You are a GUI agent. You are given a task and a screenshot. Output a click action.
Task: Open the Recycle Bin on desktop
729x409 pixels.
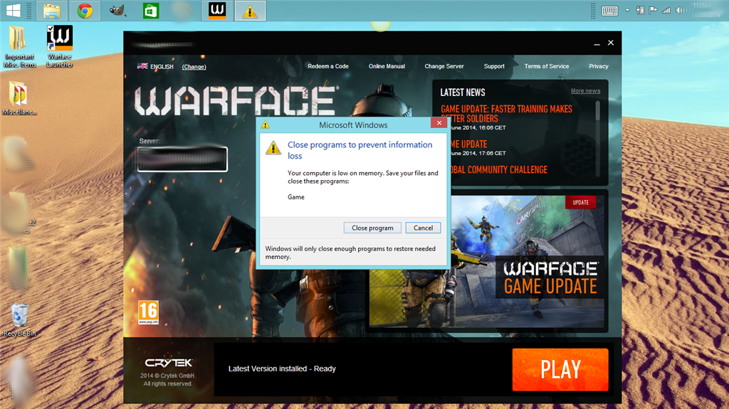tap(20, 317)
